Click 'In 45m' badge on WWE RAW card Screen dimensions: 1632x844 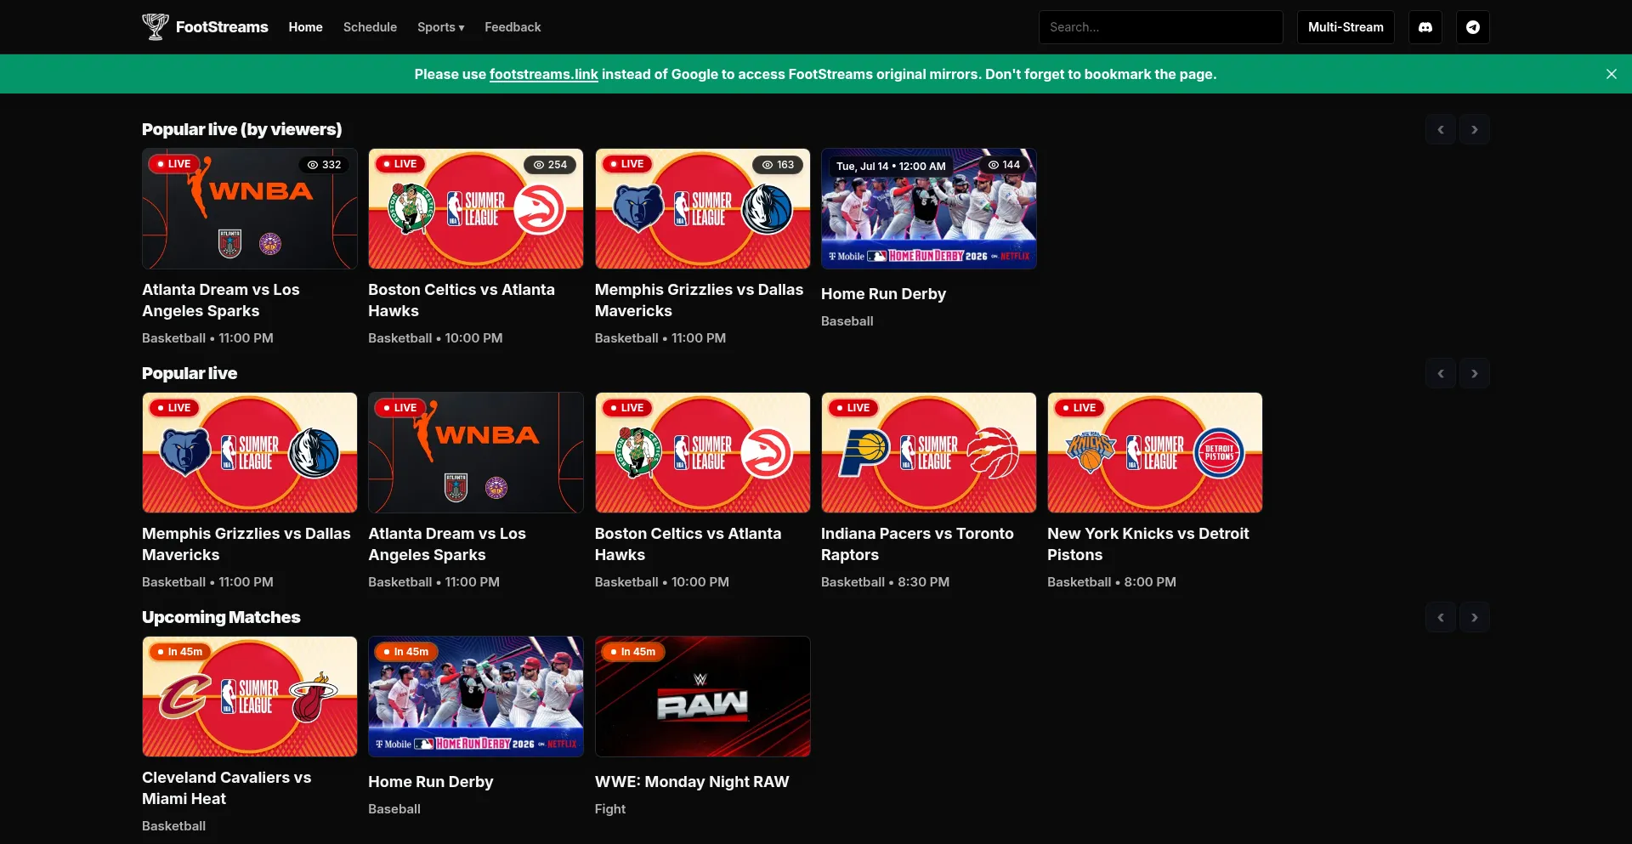632,652
